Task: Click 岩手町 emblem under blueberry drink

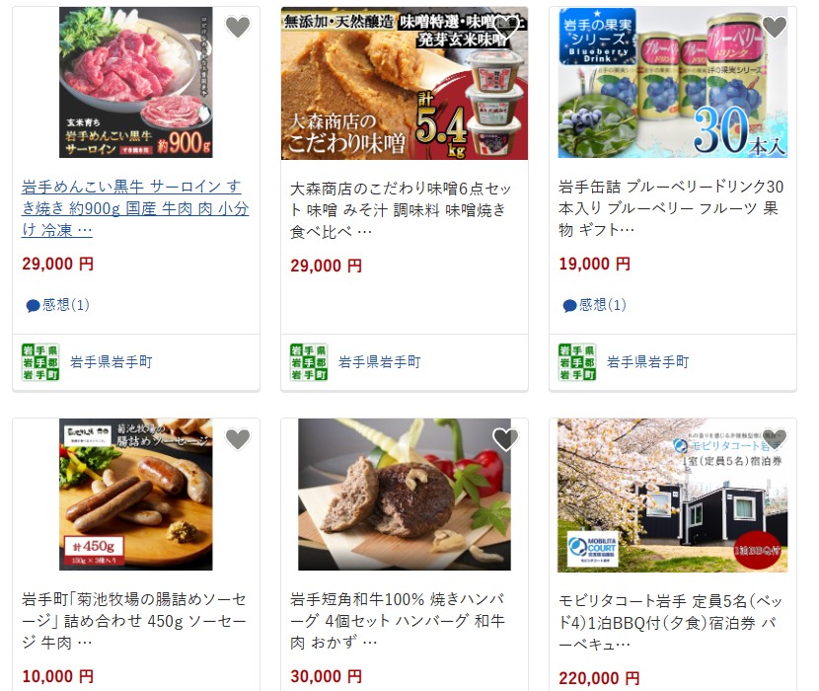Action: (577, 361)
